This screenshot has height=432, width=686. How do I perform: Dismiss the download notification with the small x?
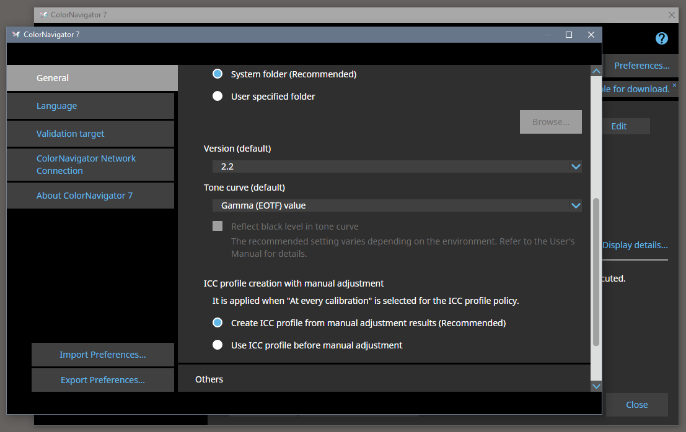(674, 84)
